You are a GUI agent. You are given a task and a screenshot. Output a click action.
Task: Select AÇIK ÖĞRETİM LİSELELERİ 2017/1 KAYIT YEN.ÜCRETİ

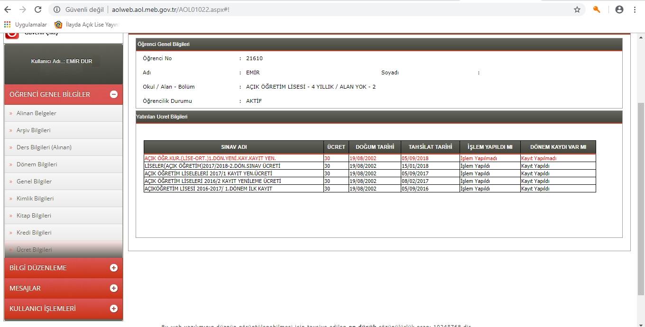(x=208, y=173)
